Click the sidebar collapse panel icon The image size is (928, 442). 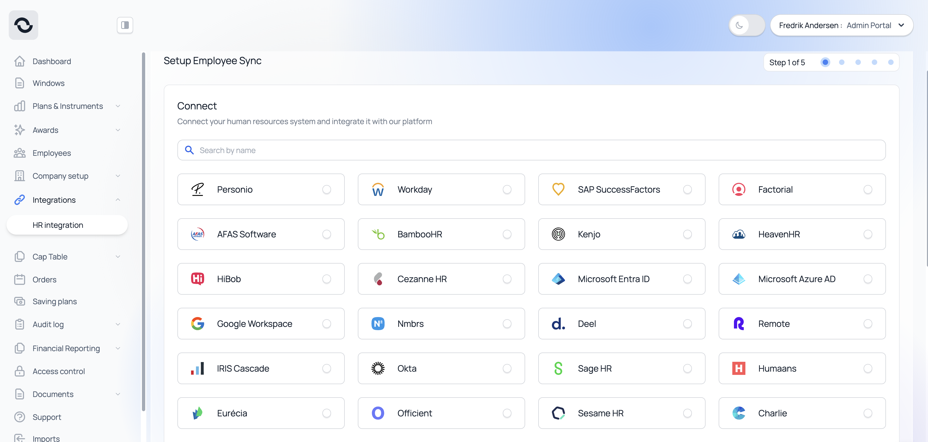tap(125, 25)
